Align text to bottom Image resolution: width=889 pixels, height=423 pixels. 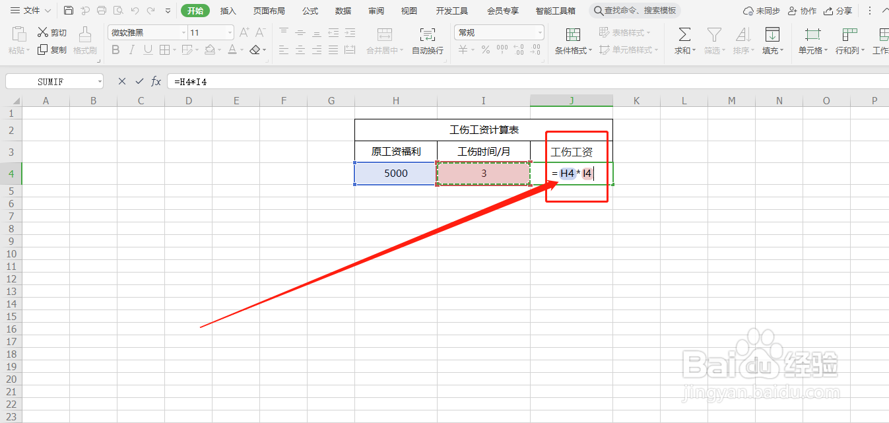click(317, 32)
